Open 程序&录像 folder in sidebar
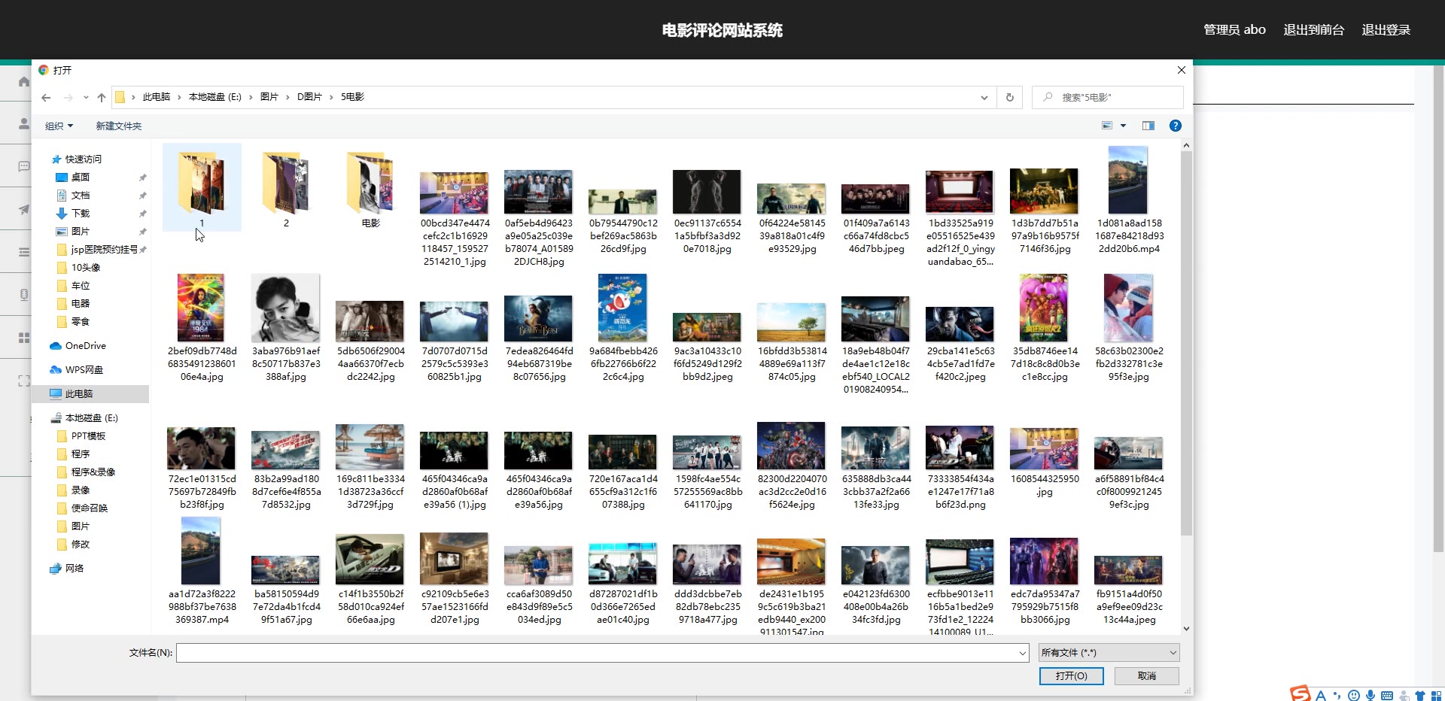Image resolution: width=1445 pixels, height=701 pixels. 93,472
